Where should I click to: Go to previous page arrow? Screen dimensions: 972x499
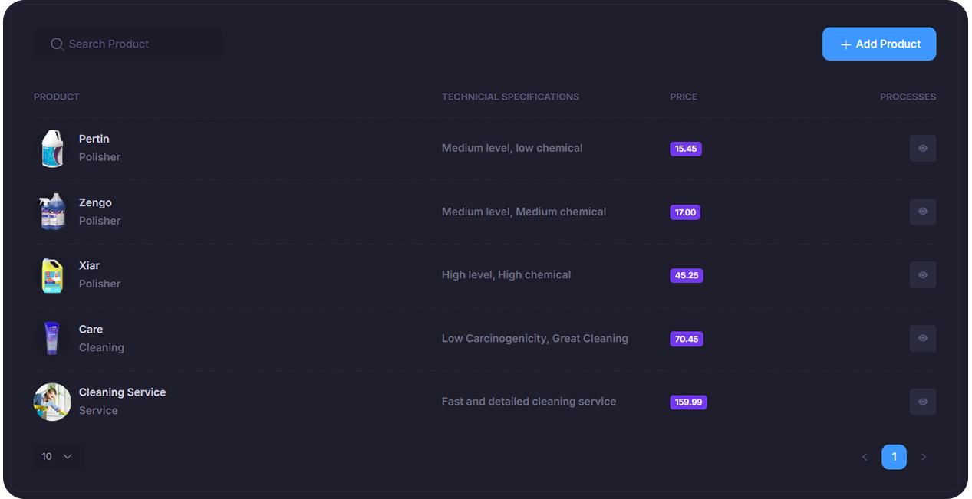[x=865, y=458]
